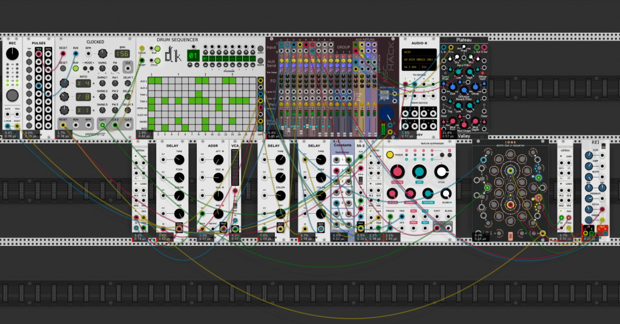Click the large blue mixer master knob

point(386,114)
